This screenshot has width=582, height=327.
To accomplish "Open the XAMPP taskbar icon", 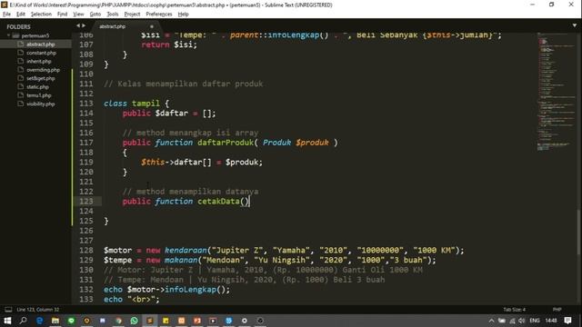I will coord(182,321).
